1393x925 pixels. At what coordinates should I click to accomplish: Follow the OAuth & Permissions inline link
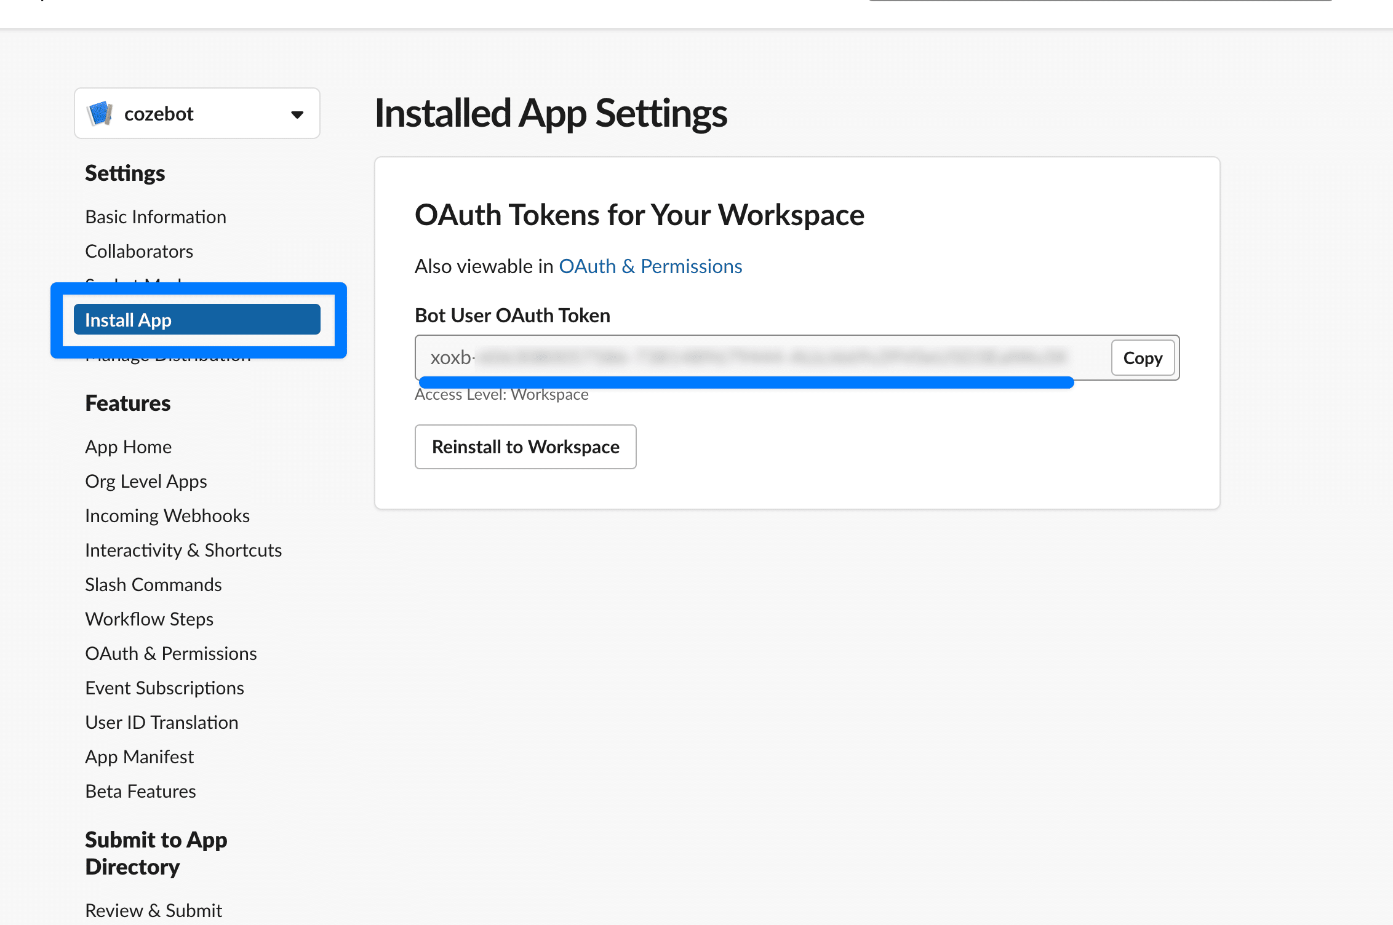(650, 266)
